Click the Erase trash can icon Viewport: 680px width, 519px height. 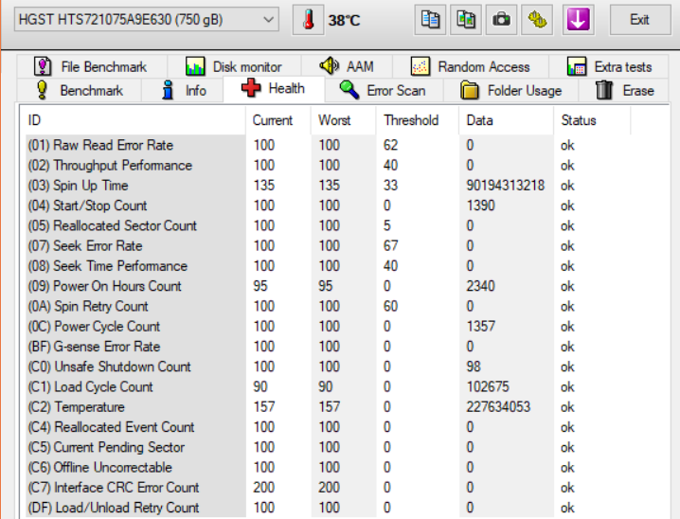604,90
